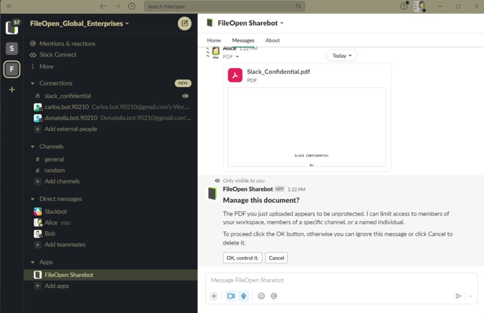Open the history clock icon
This screenshot has width=484, height=313.
(132, 6)
